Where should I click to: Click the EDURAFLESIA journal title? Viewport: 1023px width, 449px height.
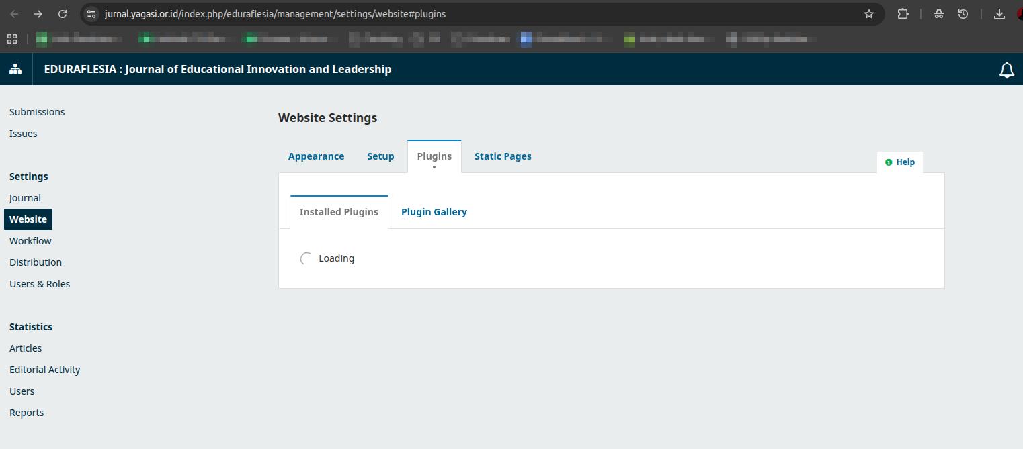218,69
